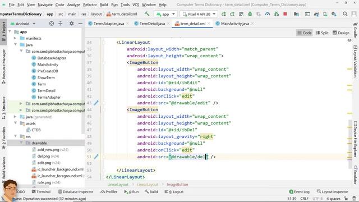
Task: Open the Refactor menu
Action: tap(90, 4)
